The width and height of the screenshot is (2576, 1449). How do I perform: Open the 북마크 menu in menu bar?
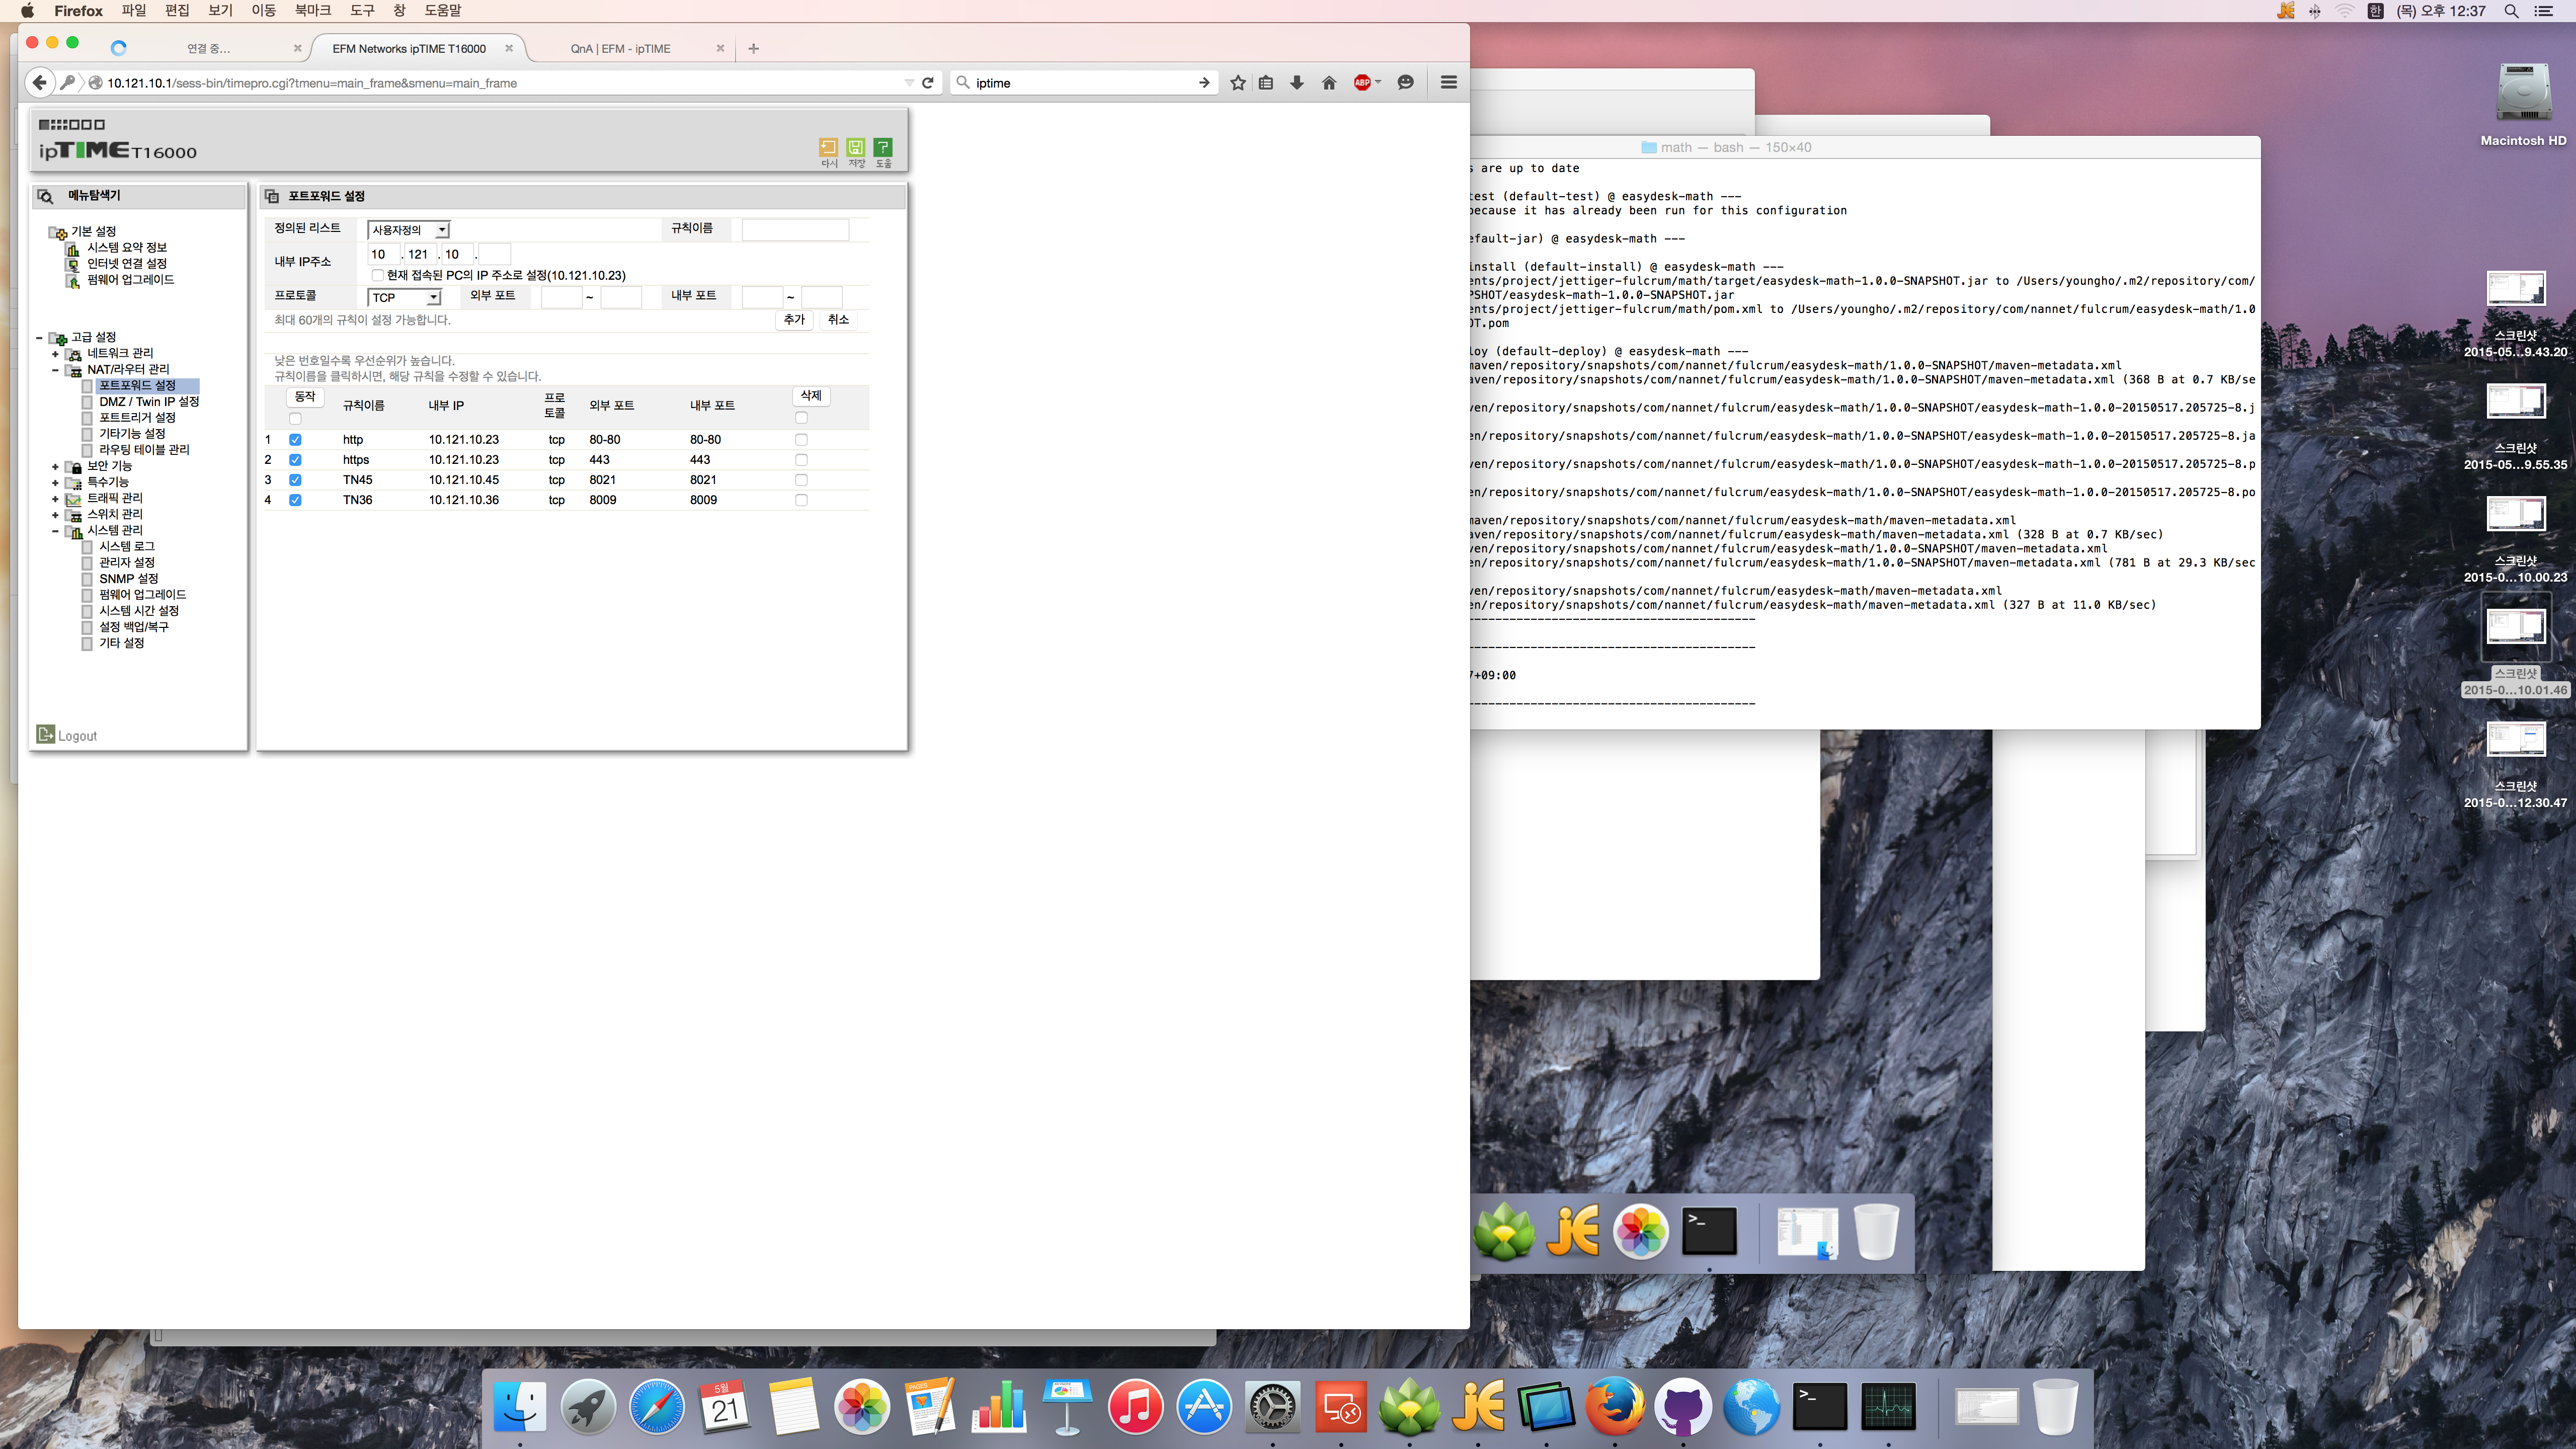click(312, 11)
